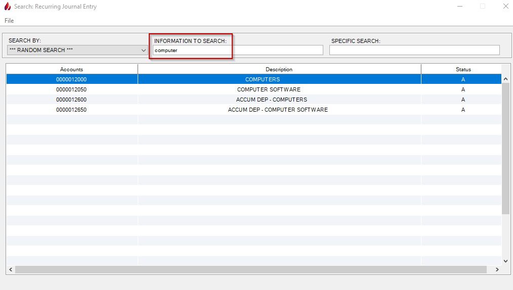Select ACCUM DEP - COMPUTERS entry
Screen dimensions: 513x290
271,100
